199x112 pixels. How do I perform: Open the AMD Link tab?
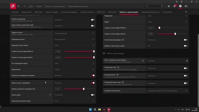[101, 12]
